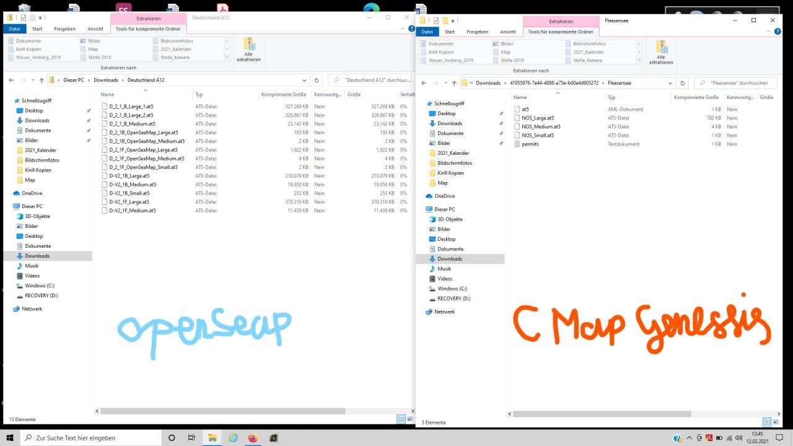Go up one level from the Fleesensee folder
The width and height of the screenshot is (793, 446).
click(453, 83)
